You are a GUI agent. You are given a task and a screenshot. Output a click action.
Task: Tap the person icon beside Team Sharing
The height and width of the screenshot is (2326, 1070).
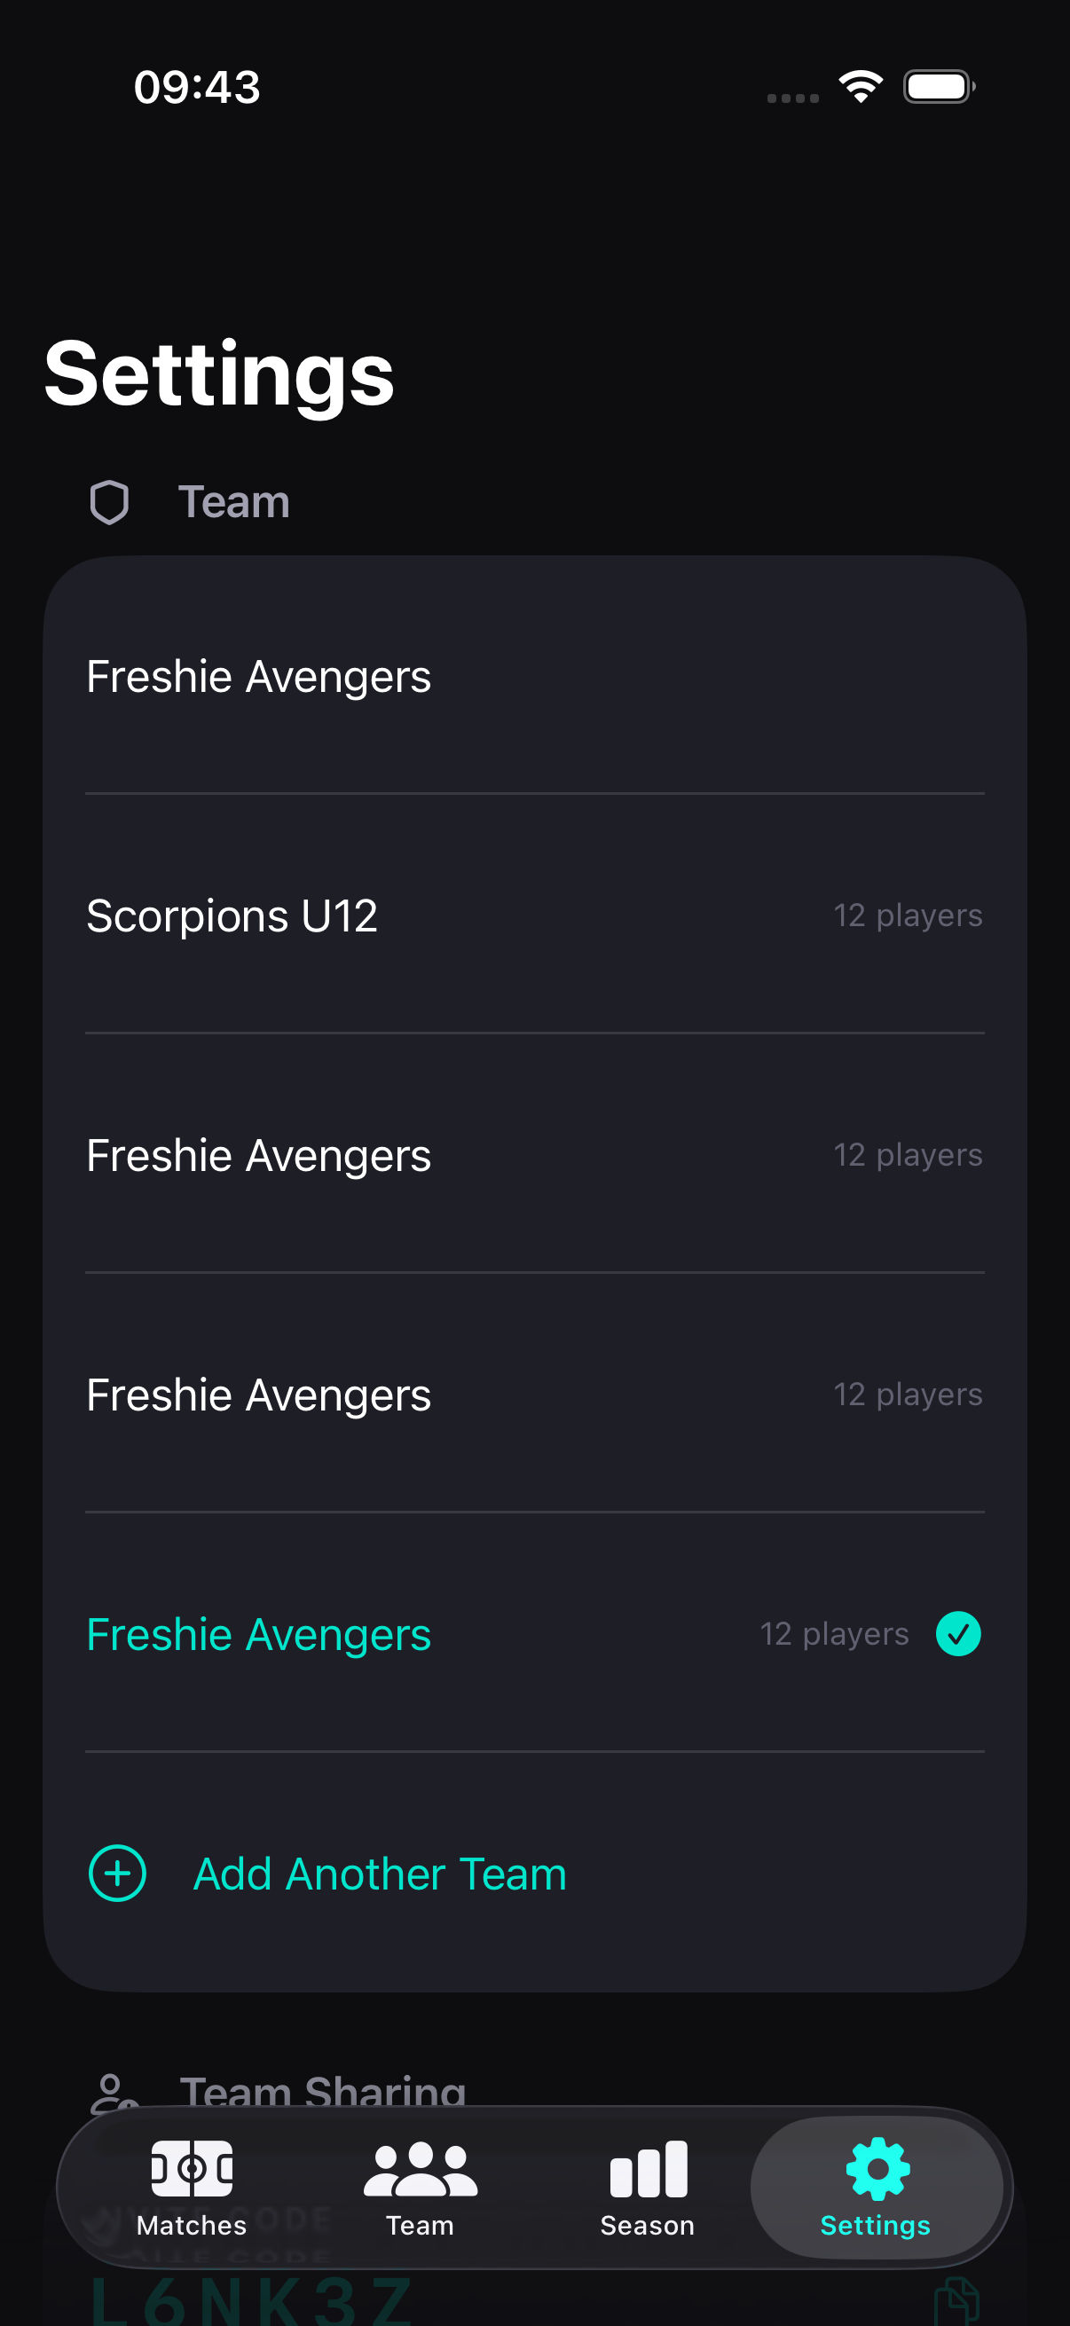tap(112, 2091)
